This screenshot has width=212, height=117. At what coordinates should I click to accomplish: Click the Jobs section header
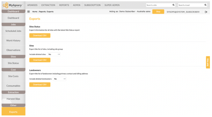click(13, 25)
